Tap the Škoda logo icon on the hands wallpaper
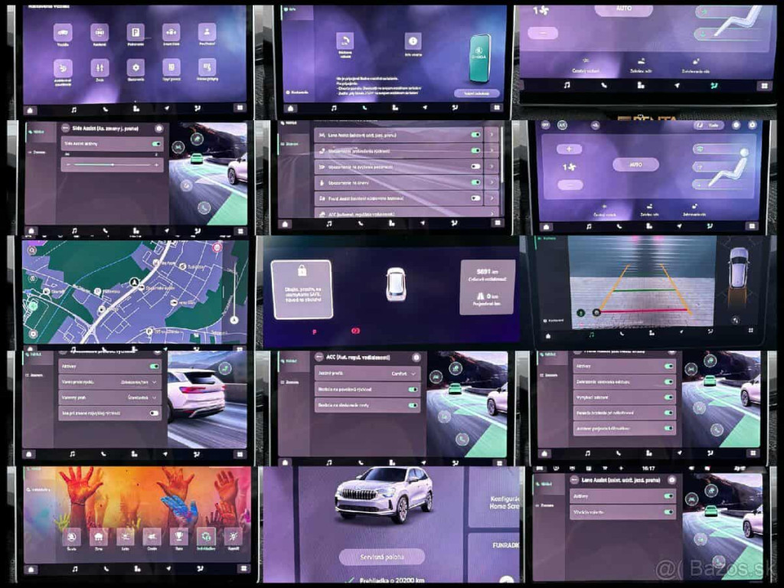 (72, 536)
